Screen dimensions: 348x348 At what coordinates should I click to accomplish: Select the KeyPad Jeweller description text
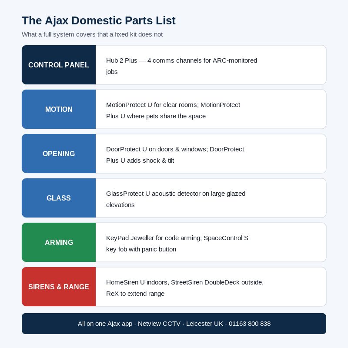click(x=177, y=244)
